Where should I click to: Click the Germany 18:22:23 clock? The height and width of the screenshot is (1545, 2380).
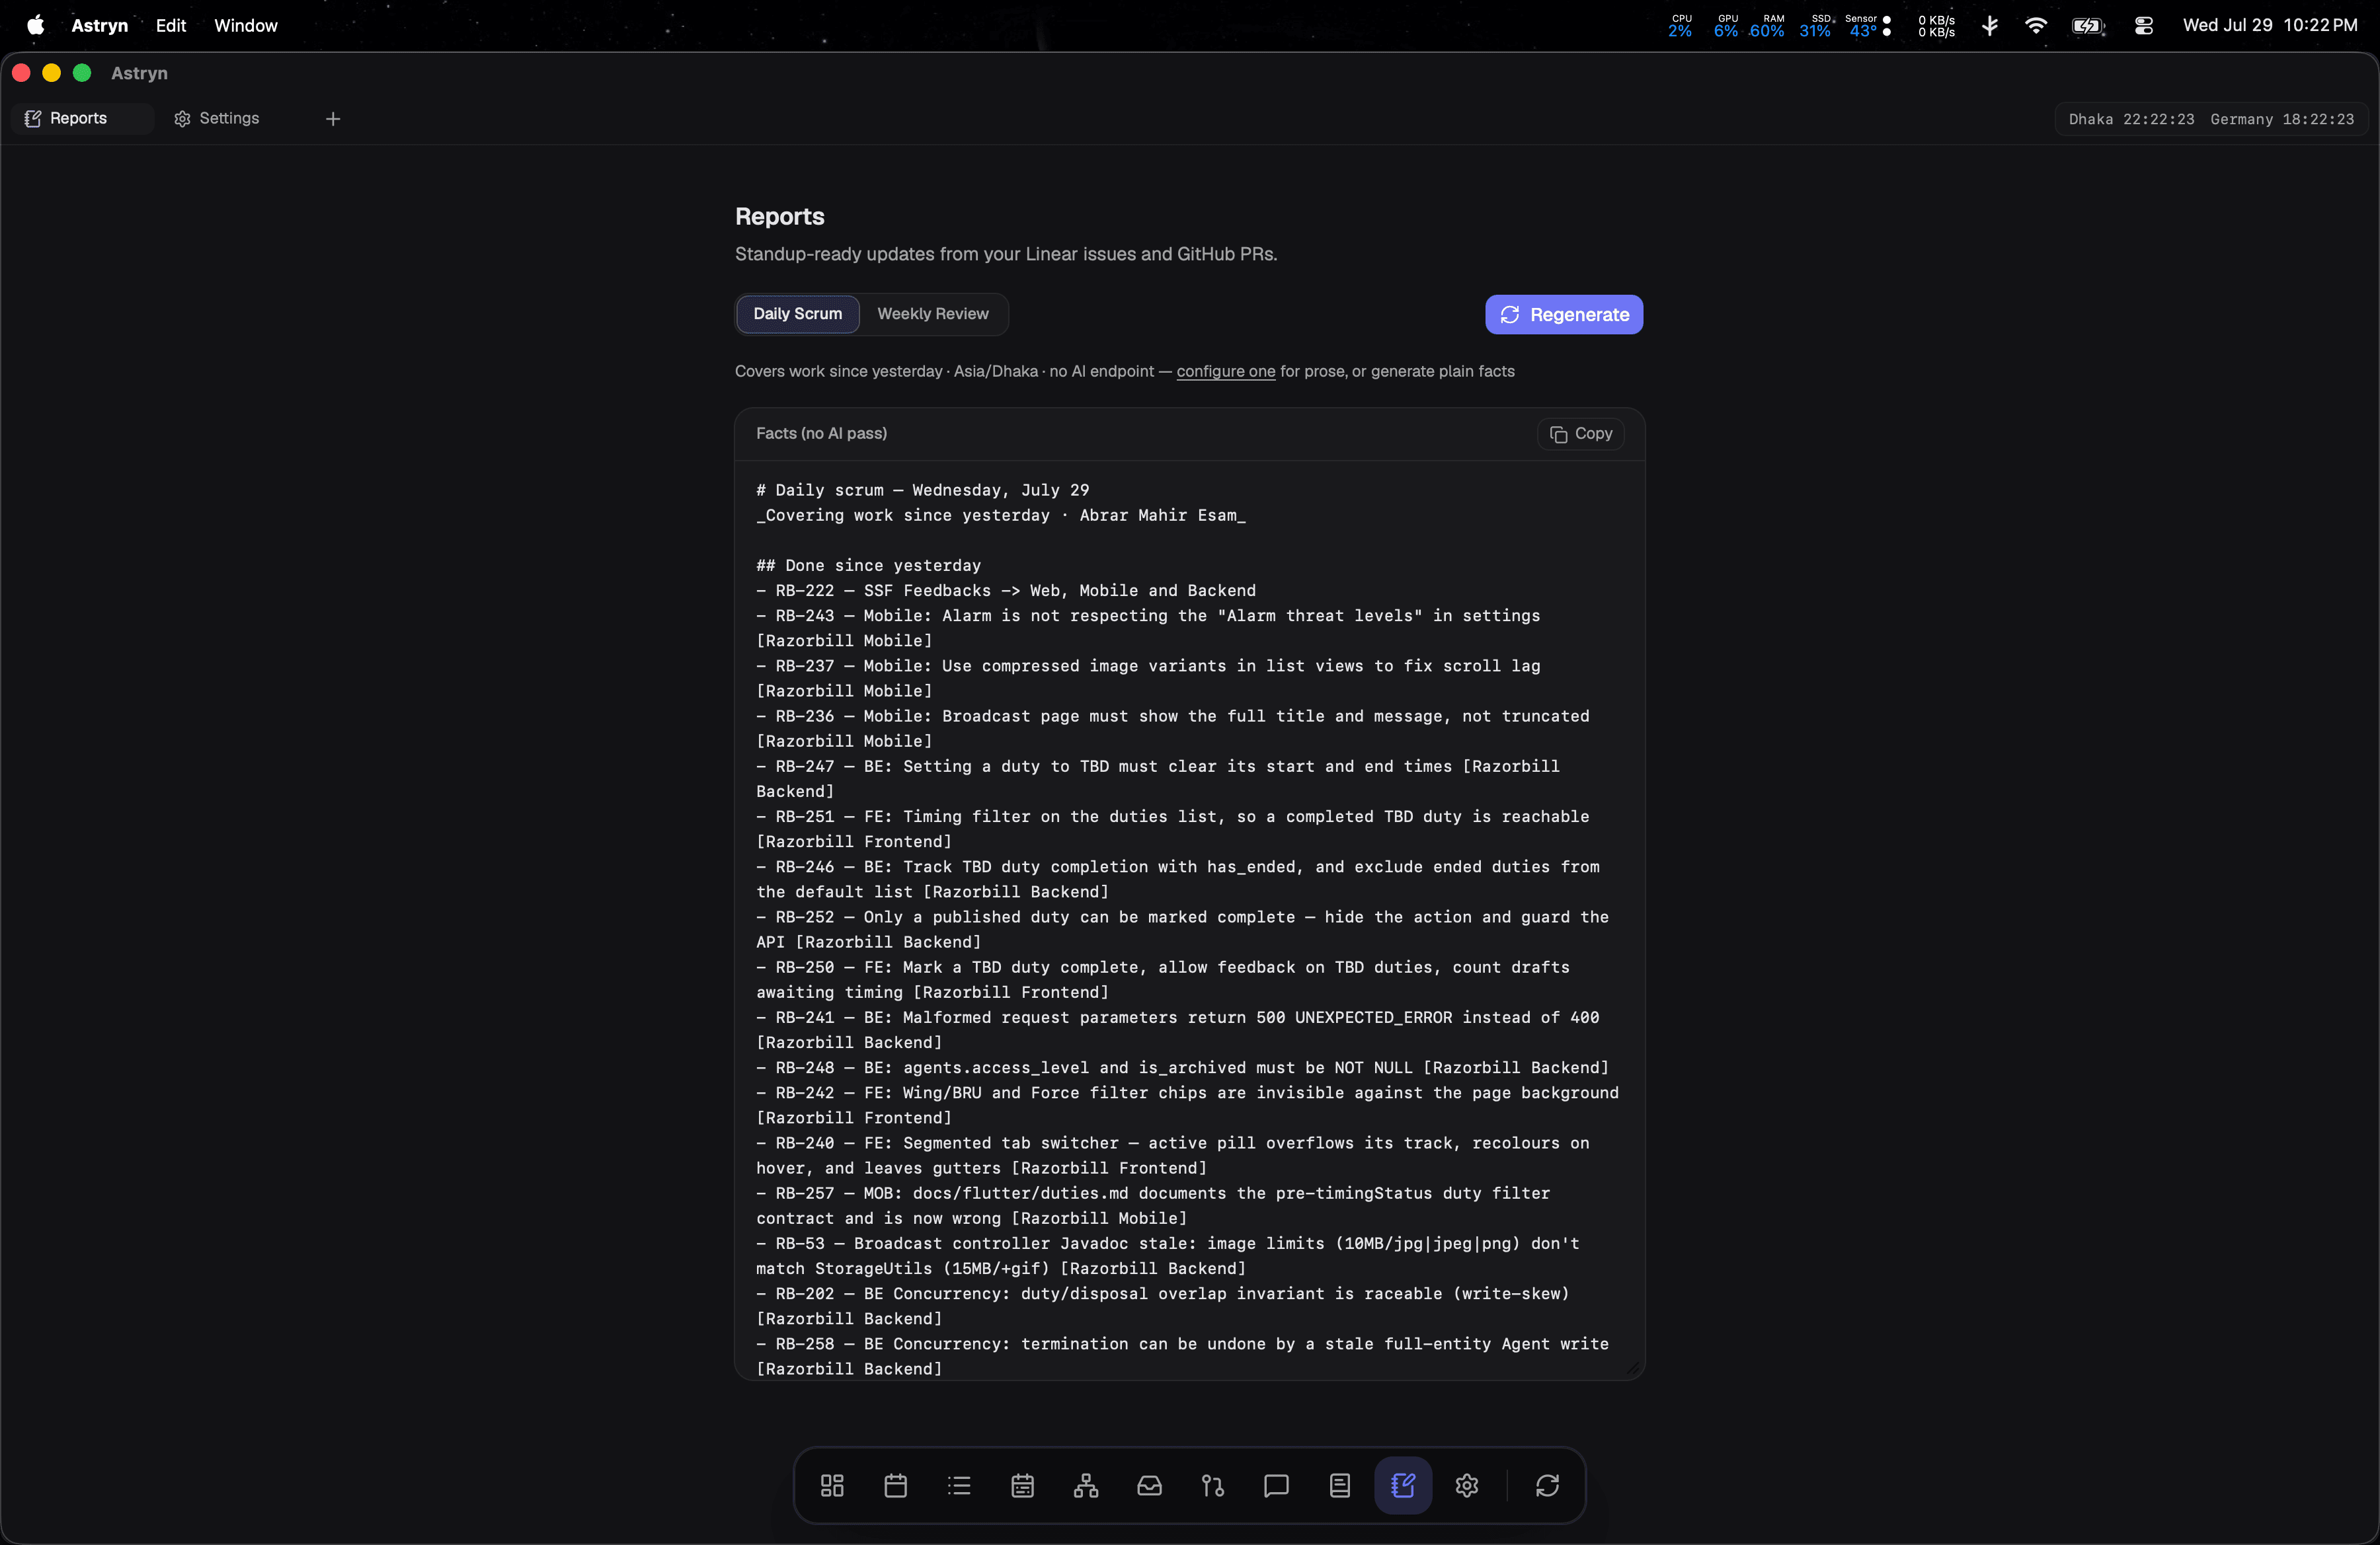2282,119
